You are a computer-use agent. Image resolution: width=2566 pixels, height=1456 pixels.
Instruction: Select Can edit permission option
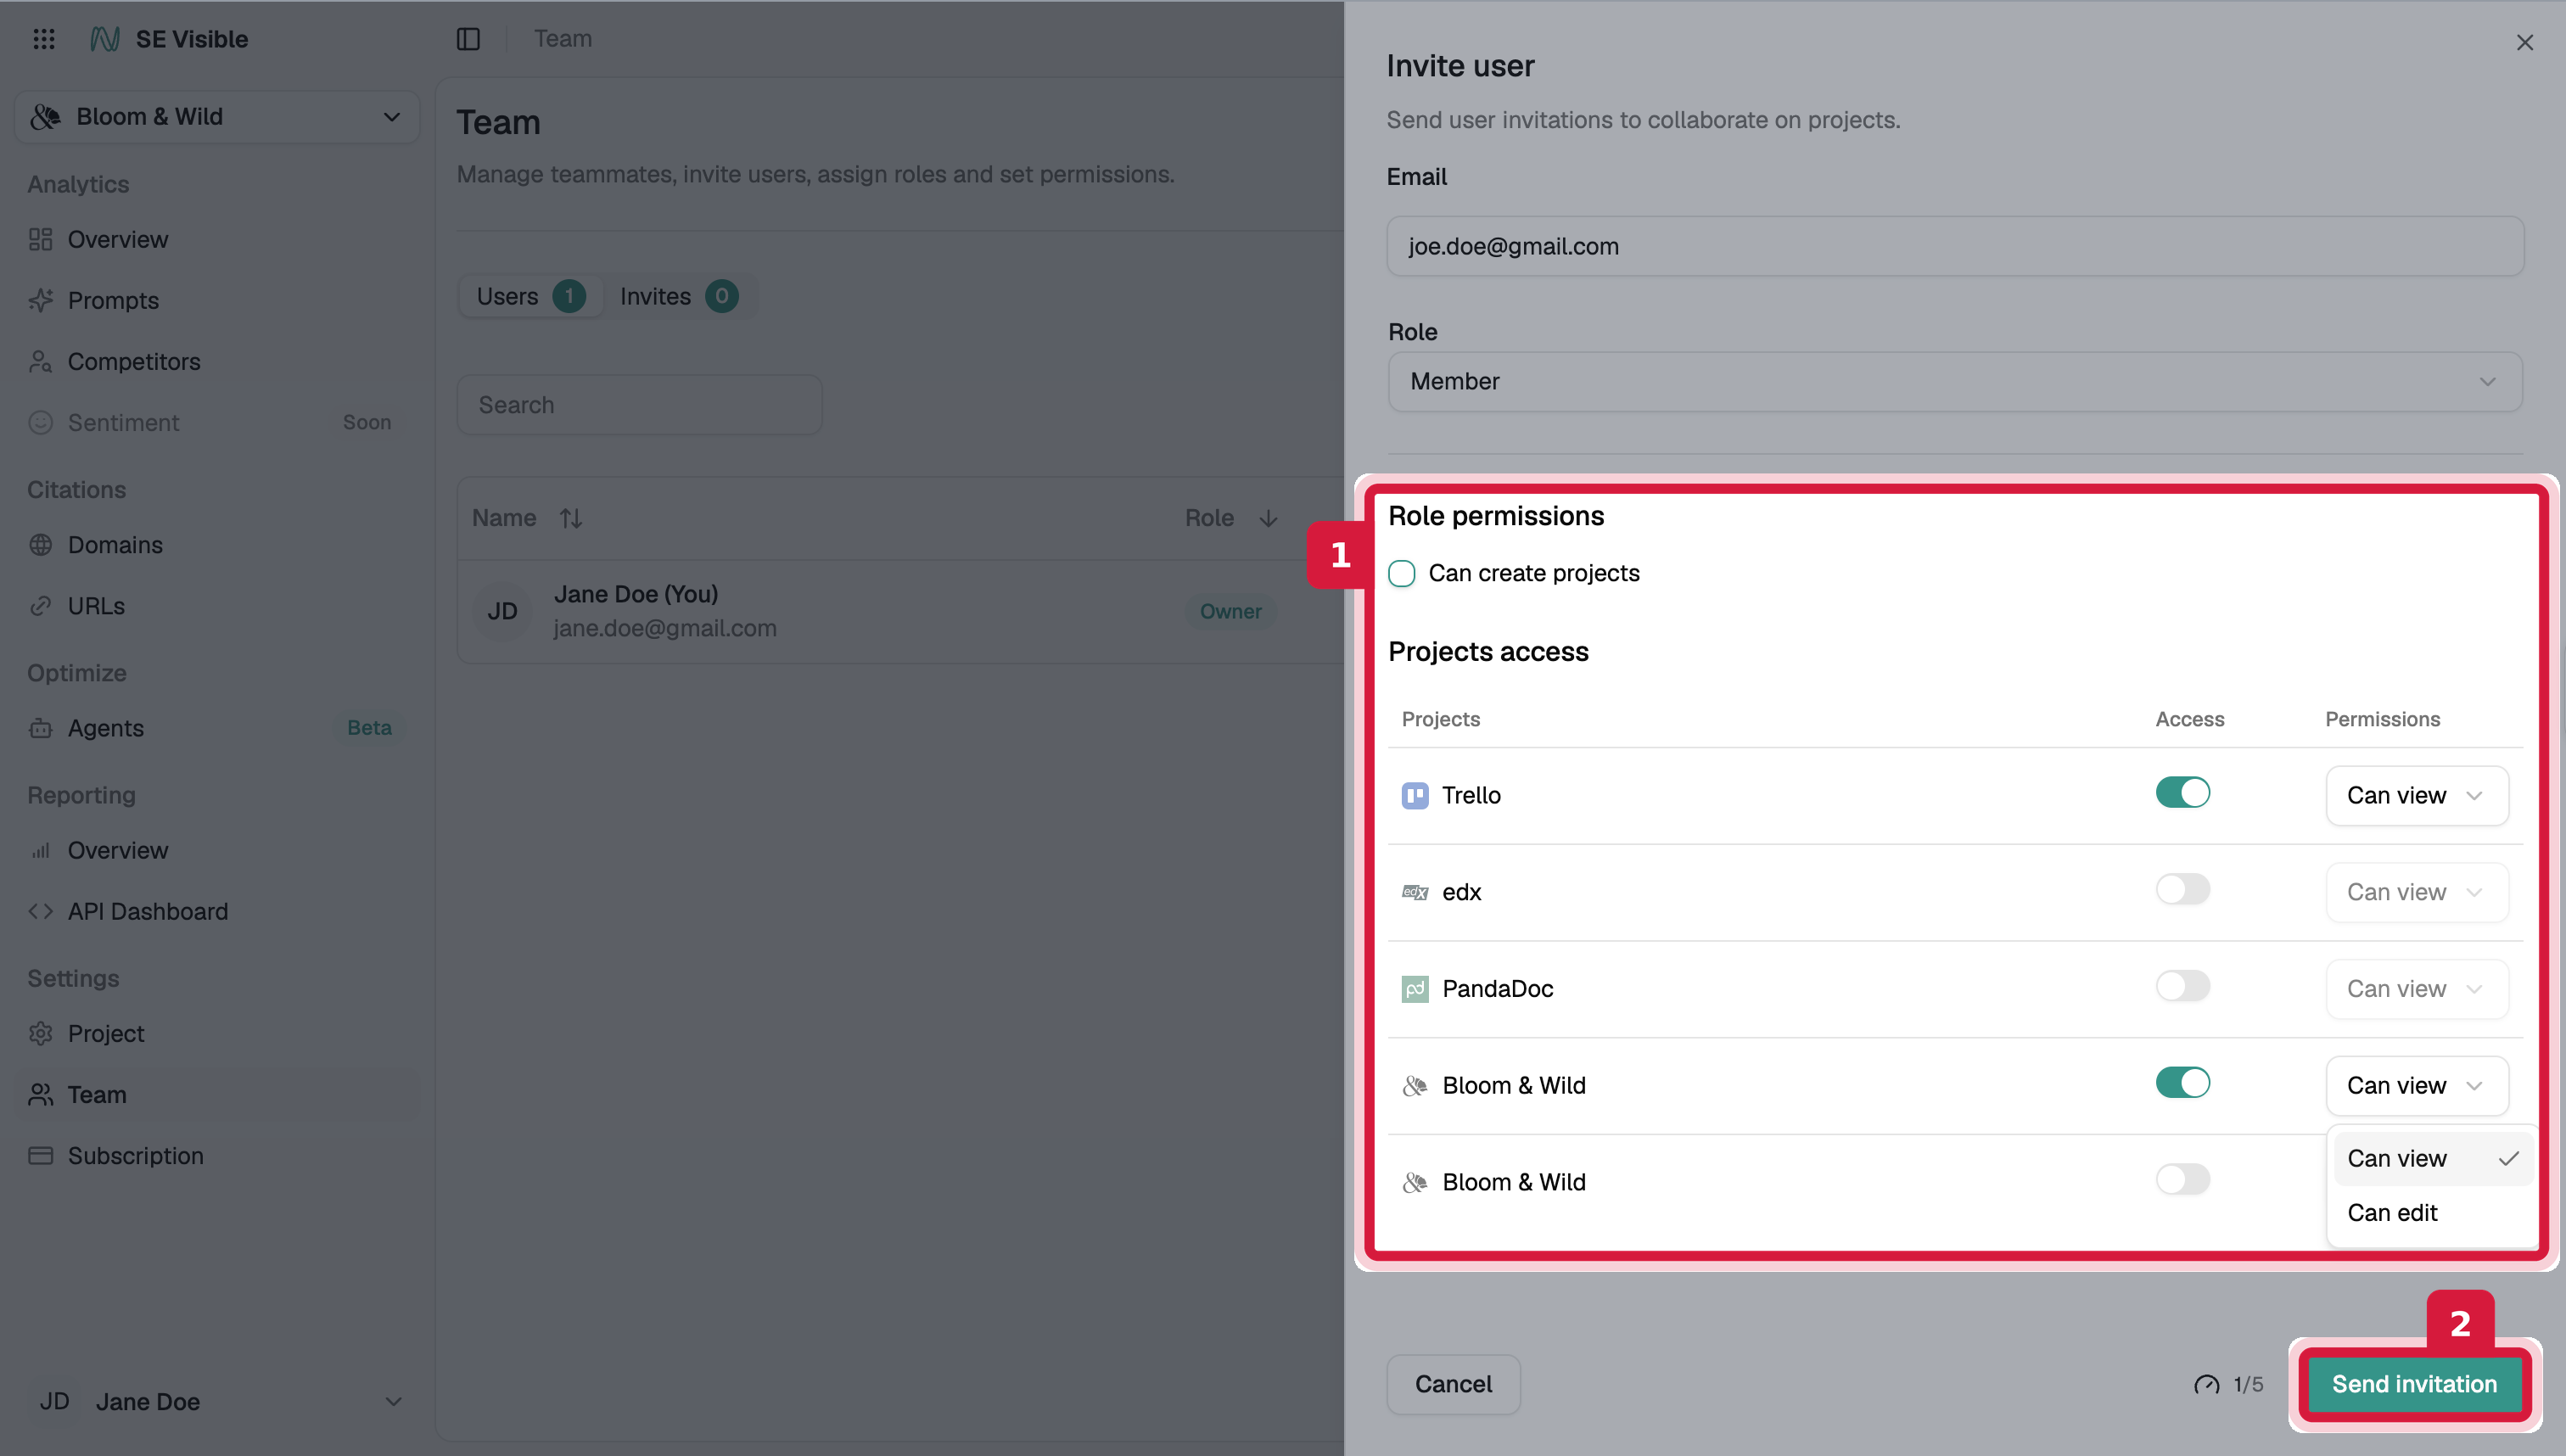click(x=2433, y=1212)
